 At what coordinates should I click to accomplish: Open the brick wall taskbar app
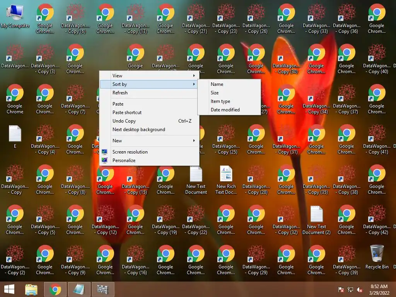point(103,289)
